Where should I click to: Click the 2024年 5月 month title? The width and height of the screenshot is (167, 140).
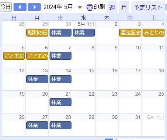(58, 7)
